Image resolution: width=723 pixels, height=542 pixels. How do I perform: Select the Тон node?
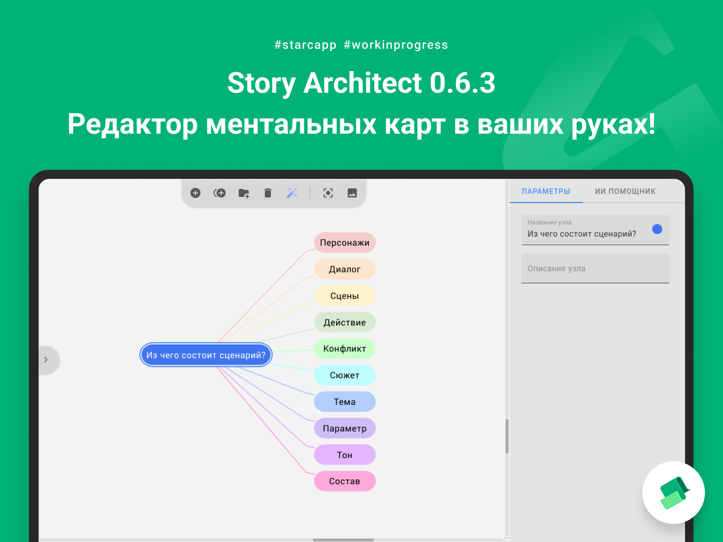coord(345,455)
